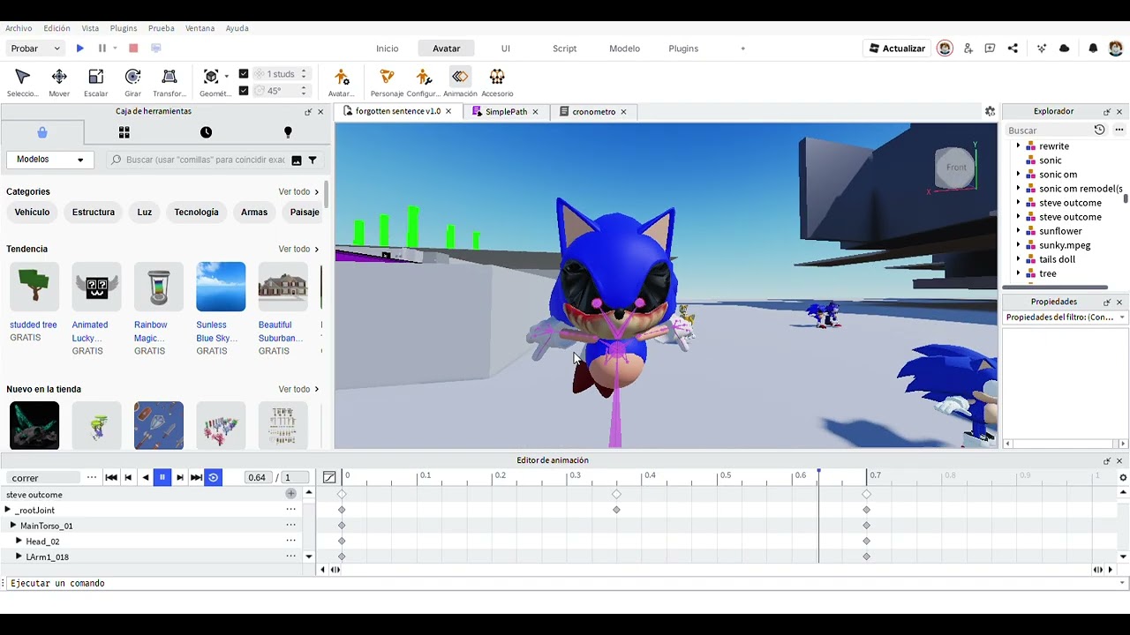Expand the LArm1_018 track
This screenshot has width=1130, height=635.
[19, 557]
